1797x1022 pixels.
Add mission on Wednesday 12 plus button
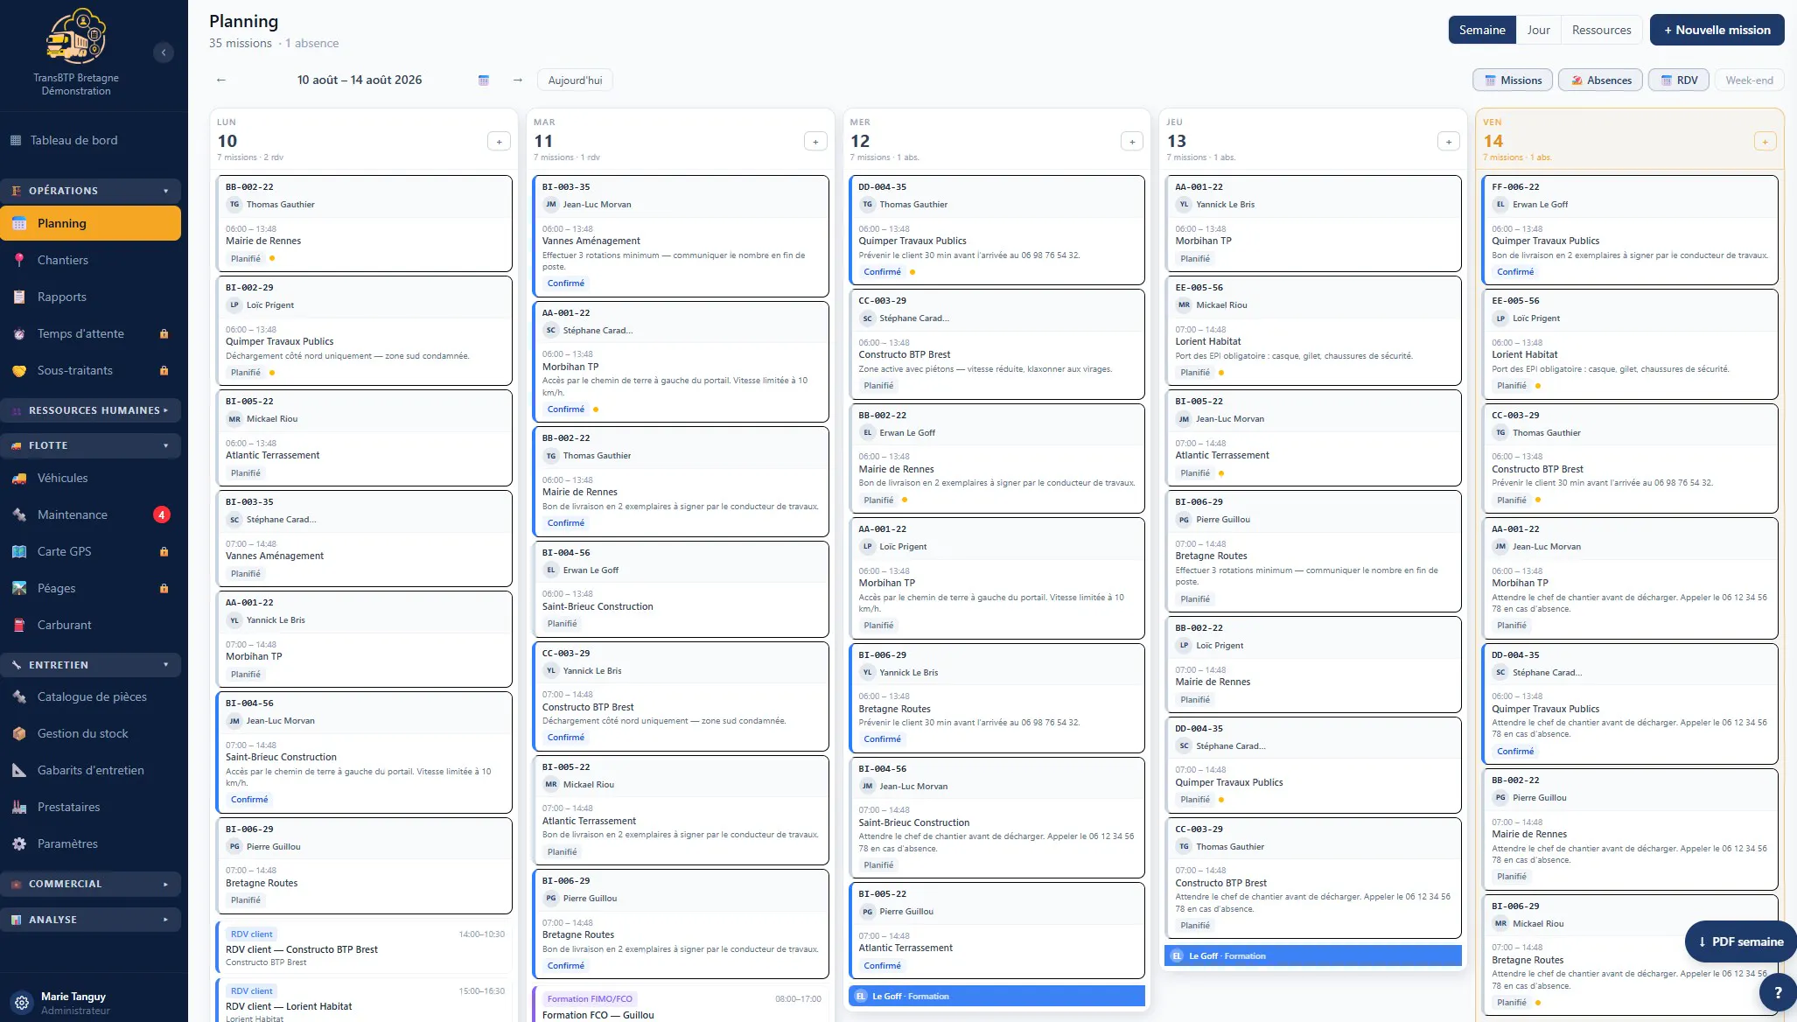1132,142
